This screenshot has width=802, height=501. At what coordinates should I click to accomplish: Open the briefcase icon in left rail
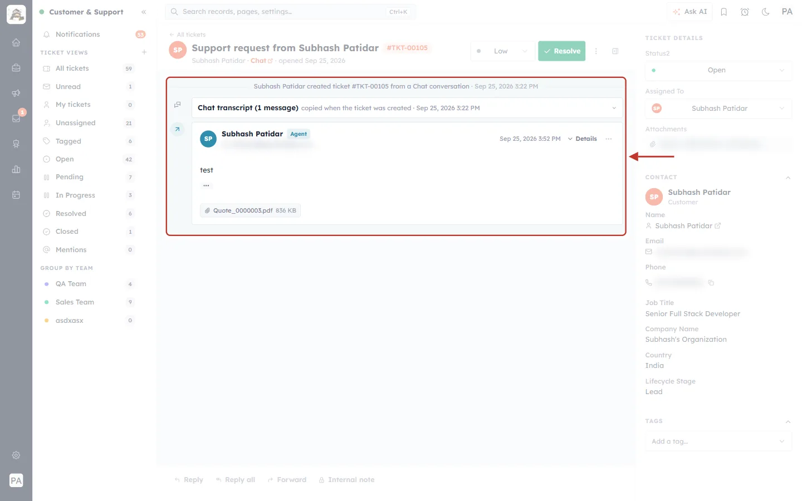16,68
